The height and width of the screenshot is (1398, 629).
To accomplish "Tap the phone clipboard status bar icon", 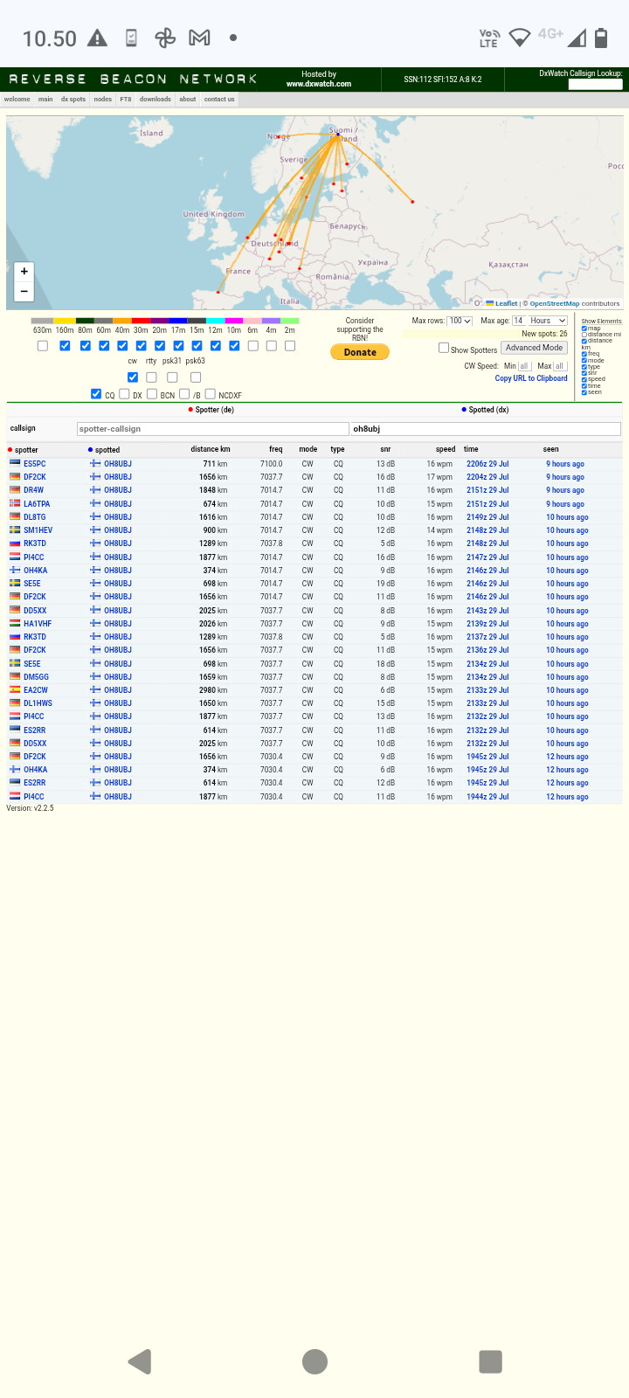I will (x=131, y=38).
